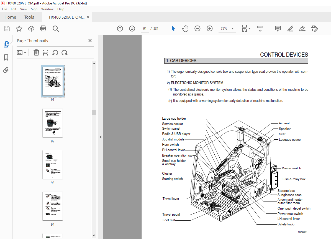Switch to the Home tab
331x239 pixels.
[x=10, y=17]
